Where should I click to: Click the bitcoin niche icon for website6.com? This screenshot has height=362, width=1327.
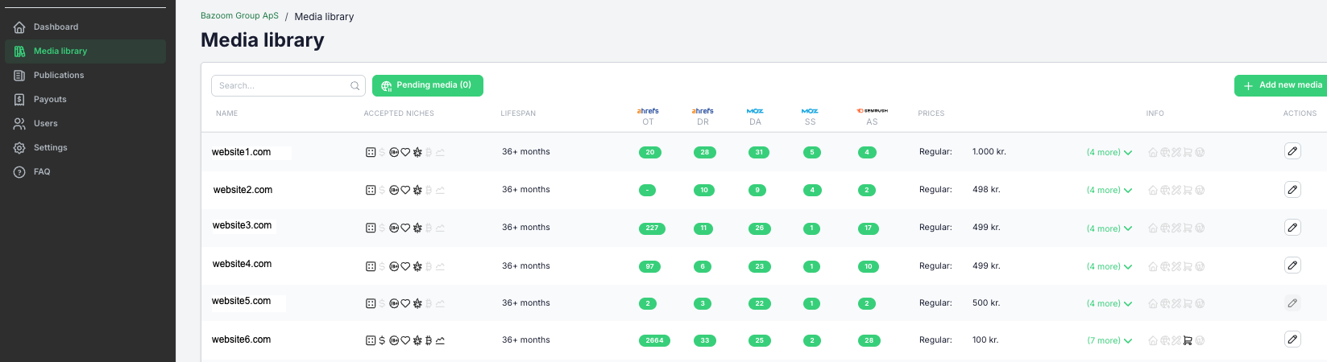coord(429,340)
